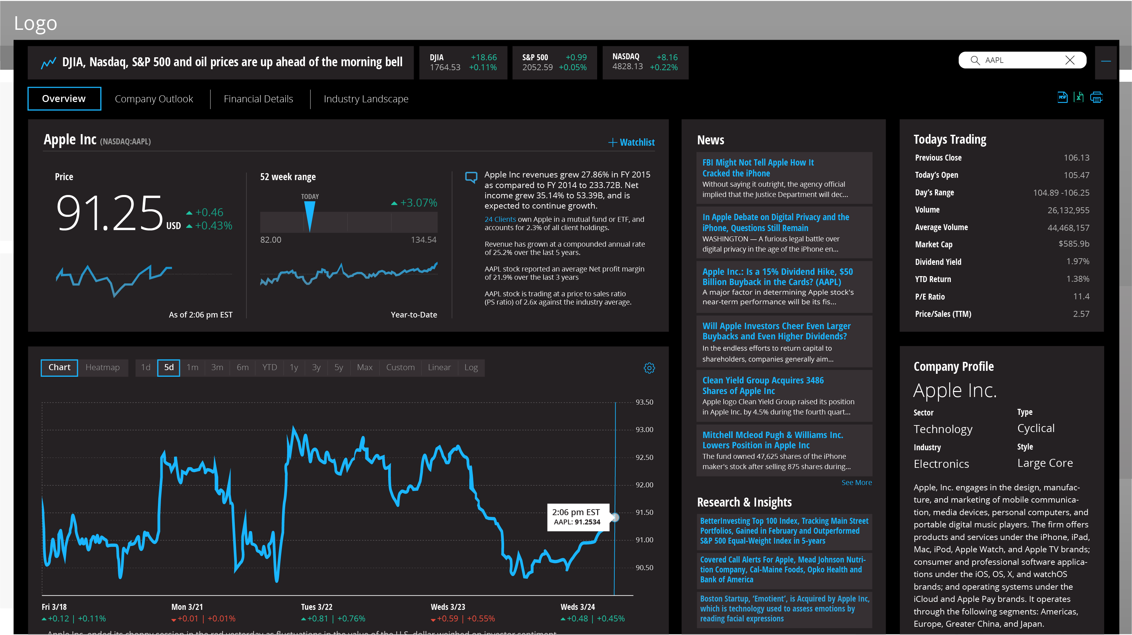Screen dimensions: 1132x635
Task: Open Financial Details tab
Action: pos(258,99)
